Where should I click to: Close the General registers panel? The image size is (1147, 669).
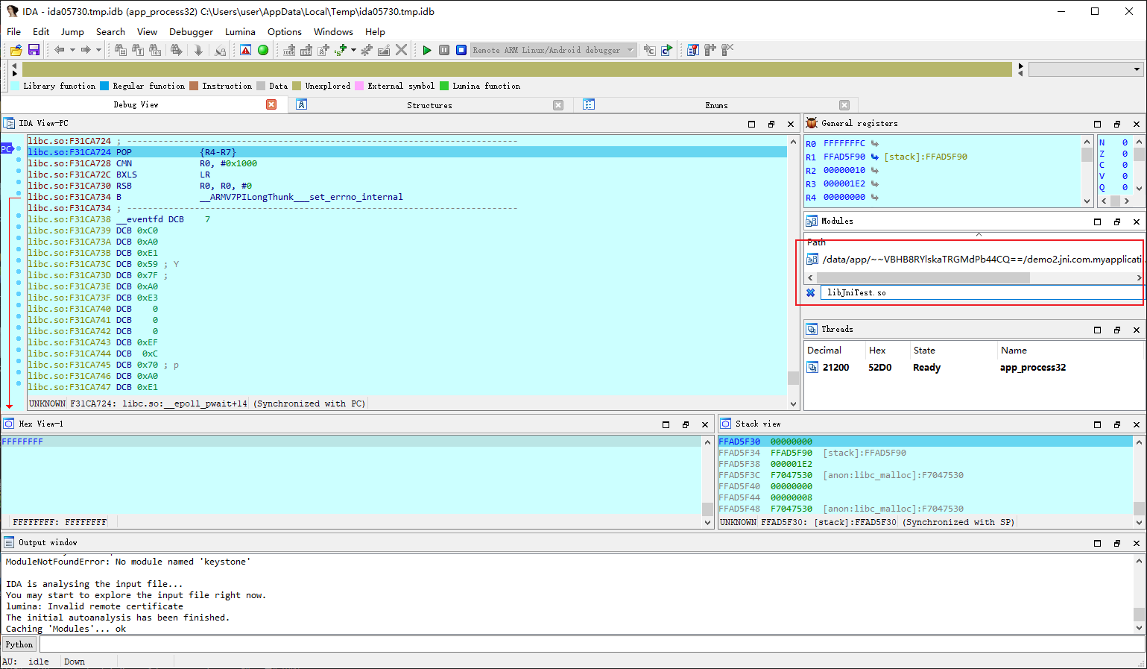1137,124
